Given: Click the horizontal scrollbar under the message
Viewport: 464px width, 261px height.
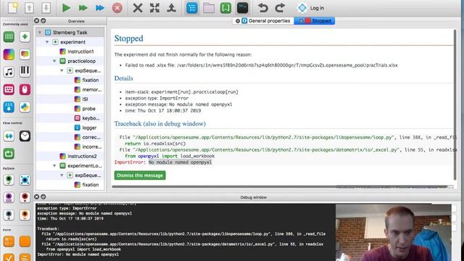Looking at the screenshot, I should coord(280,187).
